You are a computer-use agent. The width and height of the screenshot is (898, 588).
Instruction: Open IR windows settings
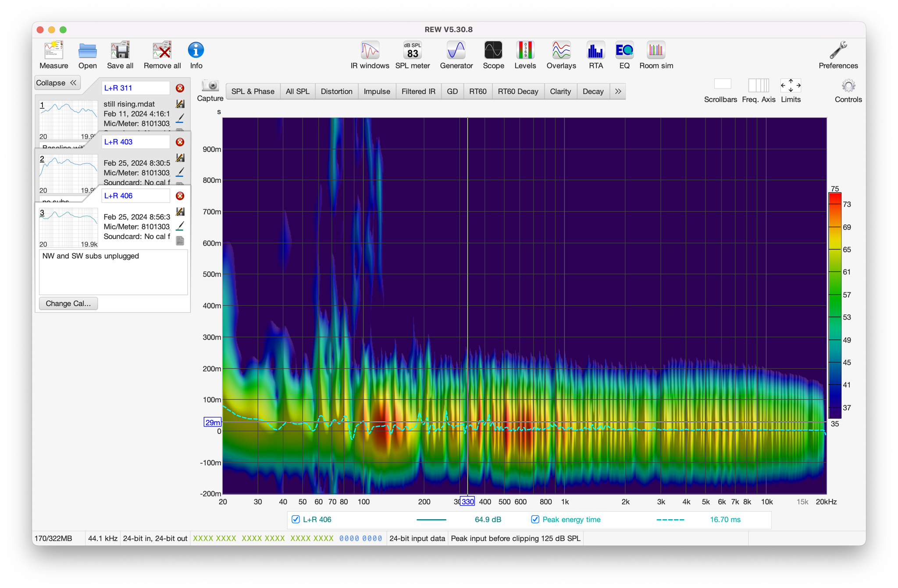click(370, 55)
